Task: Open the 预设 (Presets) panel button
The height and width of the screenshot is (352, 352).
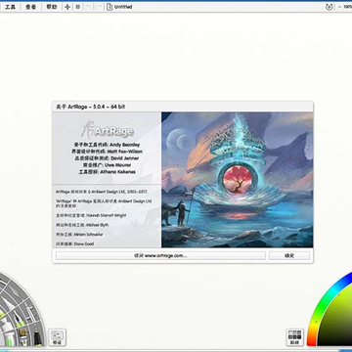Action: point(58,337)
